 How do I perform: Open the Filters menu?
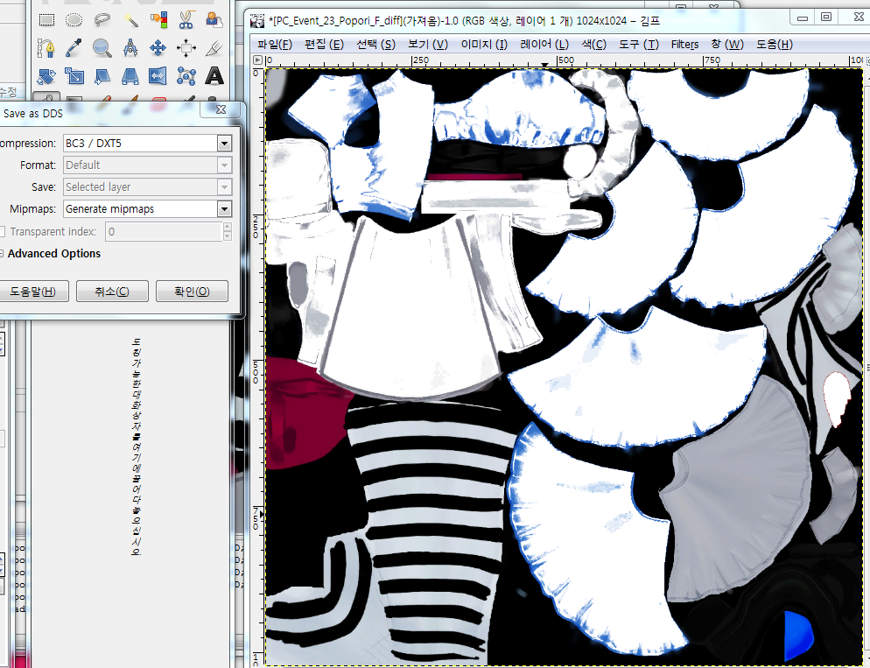coord(684,45)
